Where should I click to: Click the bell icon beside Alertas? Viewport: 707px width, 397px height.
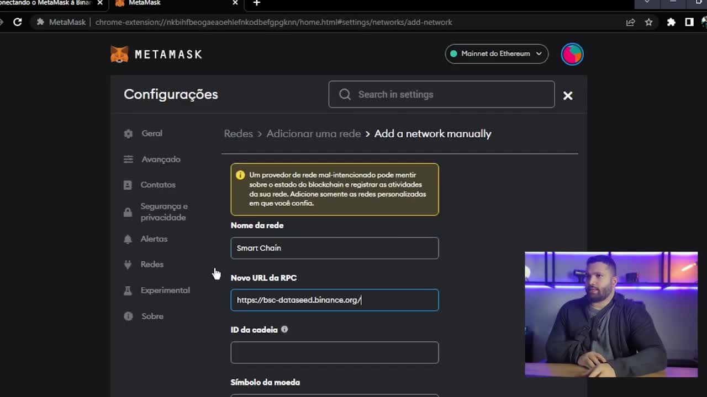(128, 239)
